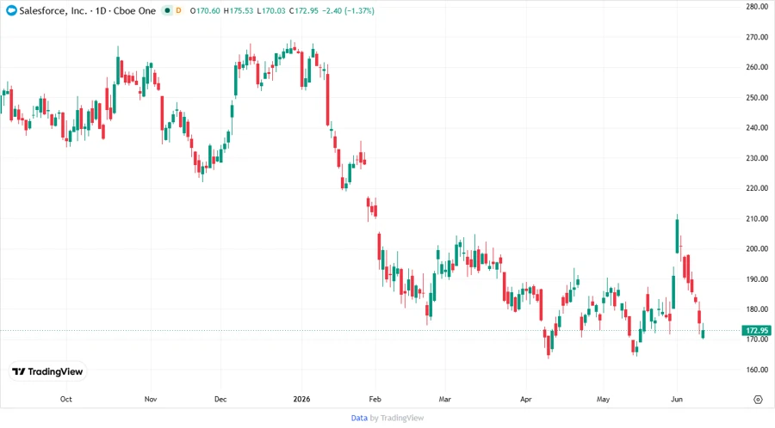This screenshot has height=428, width=775.
Task: Click the close value C172.95
Action: pyautogui.click(x=303, y=10)
